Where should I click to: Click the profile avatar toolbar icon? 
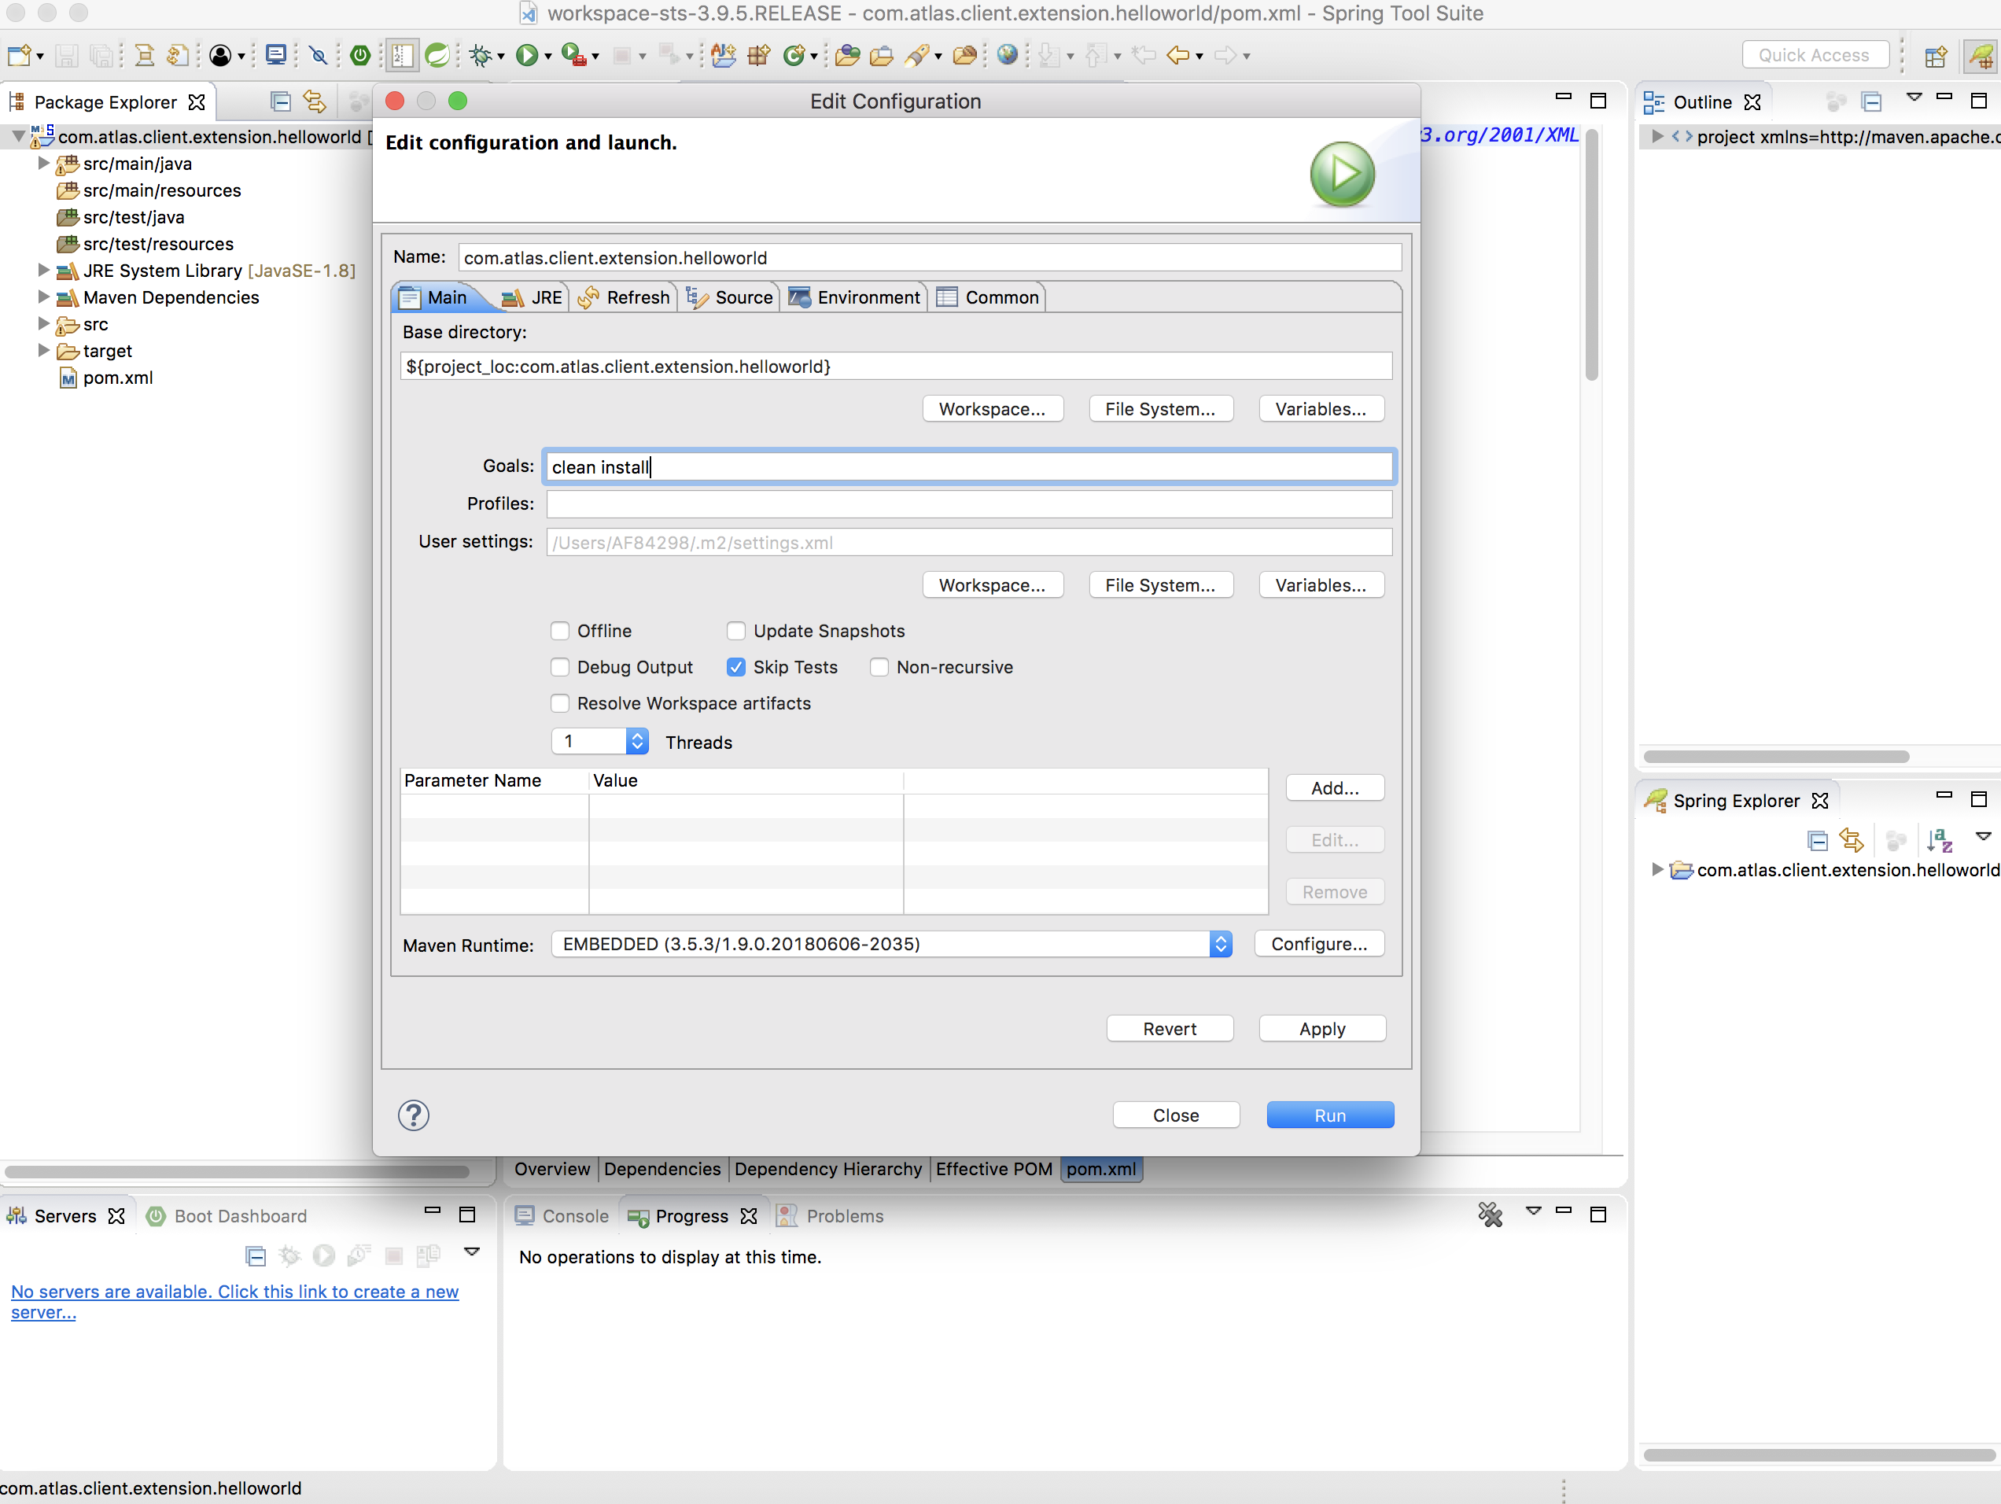pyautogui.click(x=219, y=56)
